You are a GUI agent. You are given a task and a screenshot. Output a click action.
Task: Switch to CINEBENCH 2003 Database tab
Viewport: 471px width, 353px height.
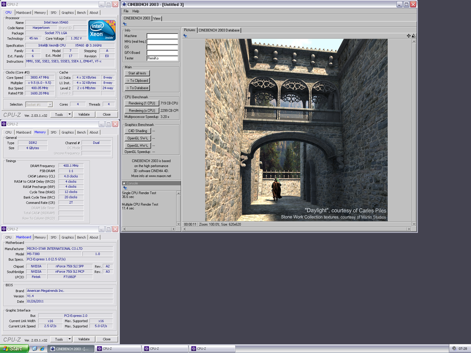coord(219,30)
